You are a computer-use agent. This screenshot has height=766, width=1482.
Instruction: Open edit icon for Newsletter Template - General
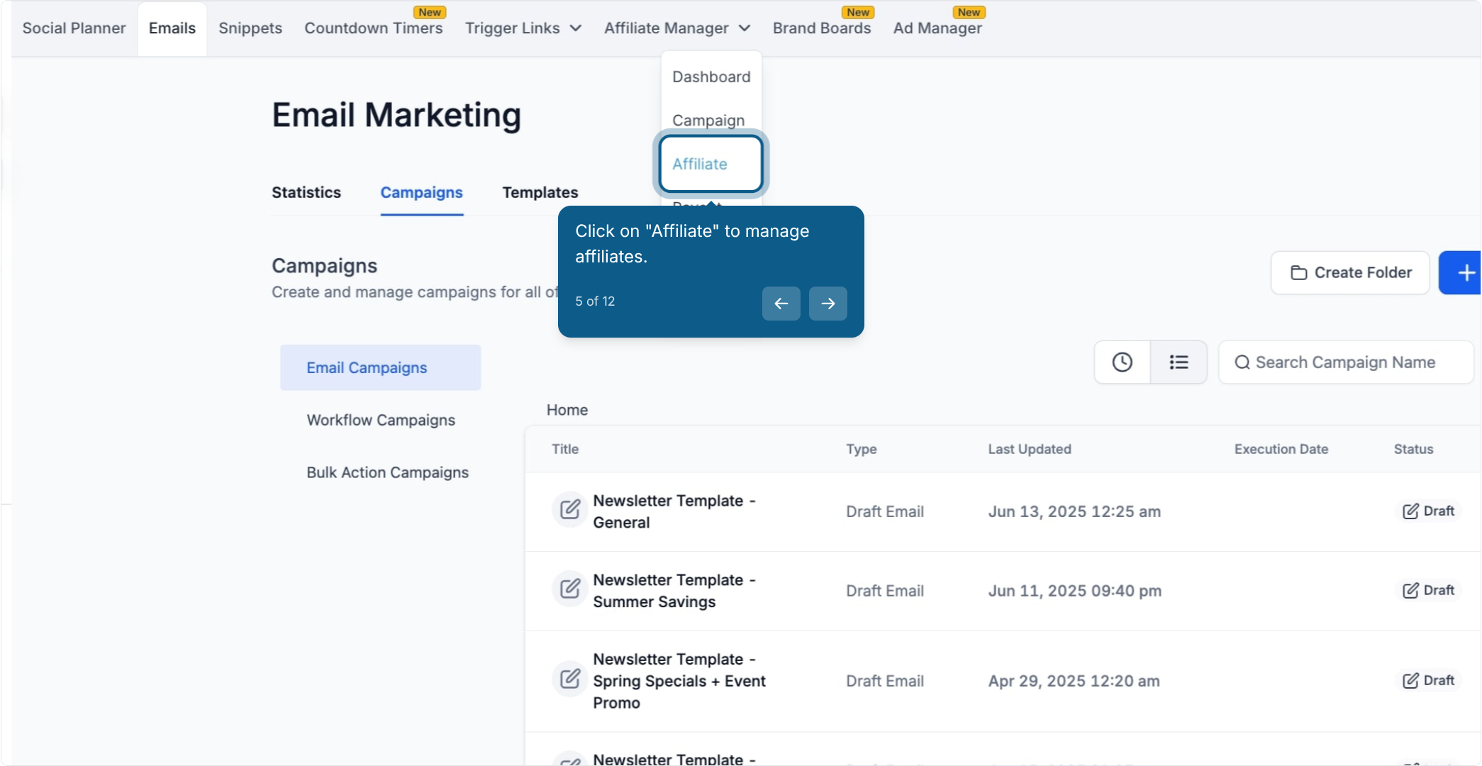pos(570,510)
